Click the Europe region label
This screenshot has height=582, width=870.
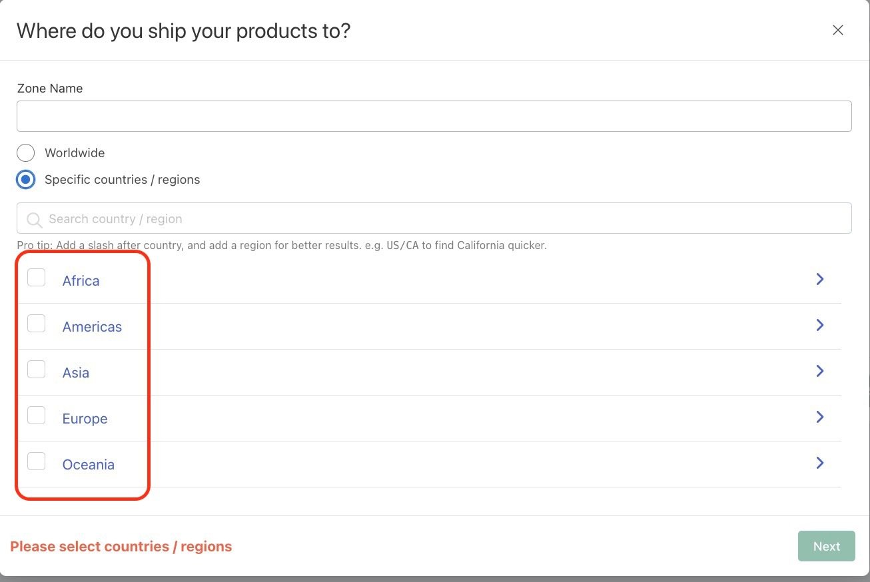[85, 419]
